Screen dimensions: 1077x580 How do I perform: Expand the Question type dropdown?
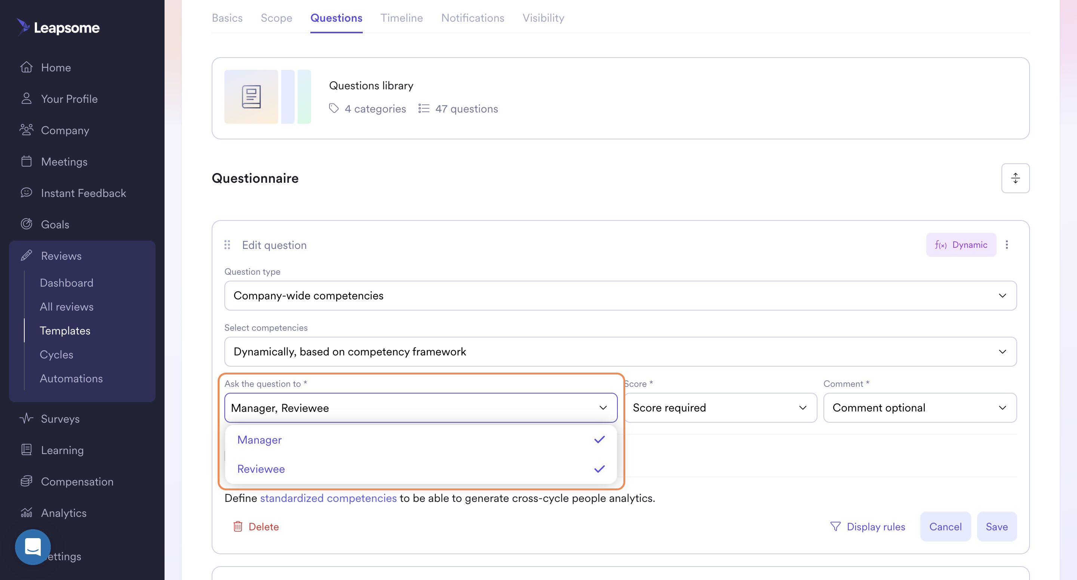coord(620,296)
